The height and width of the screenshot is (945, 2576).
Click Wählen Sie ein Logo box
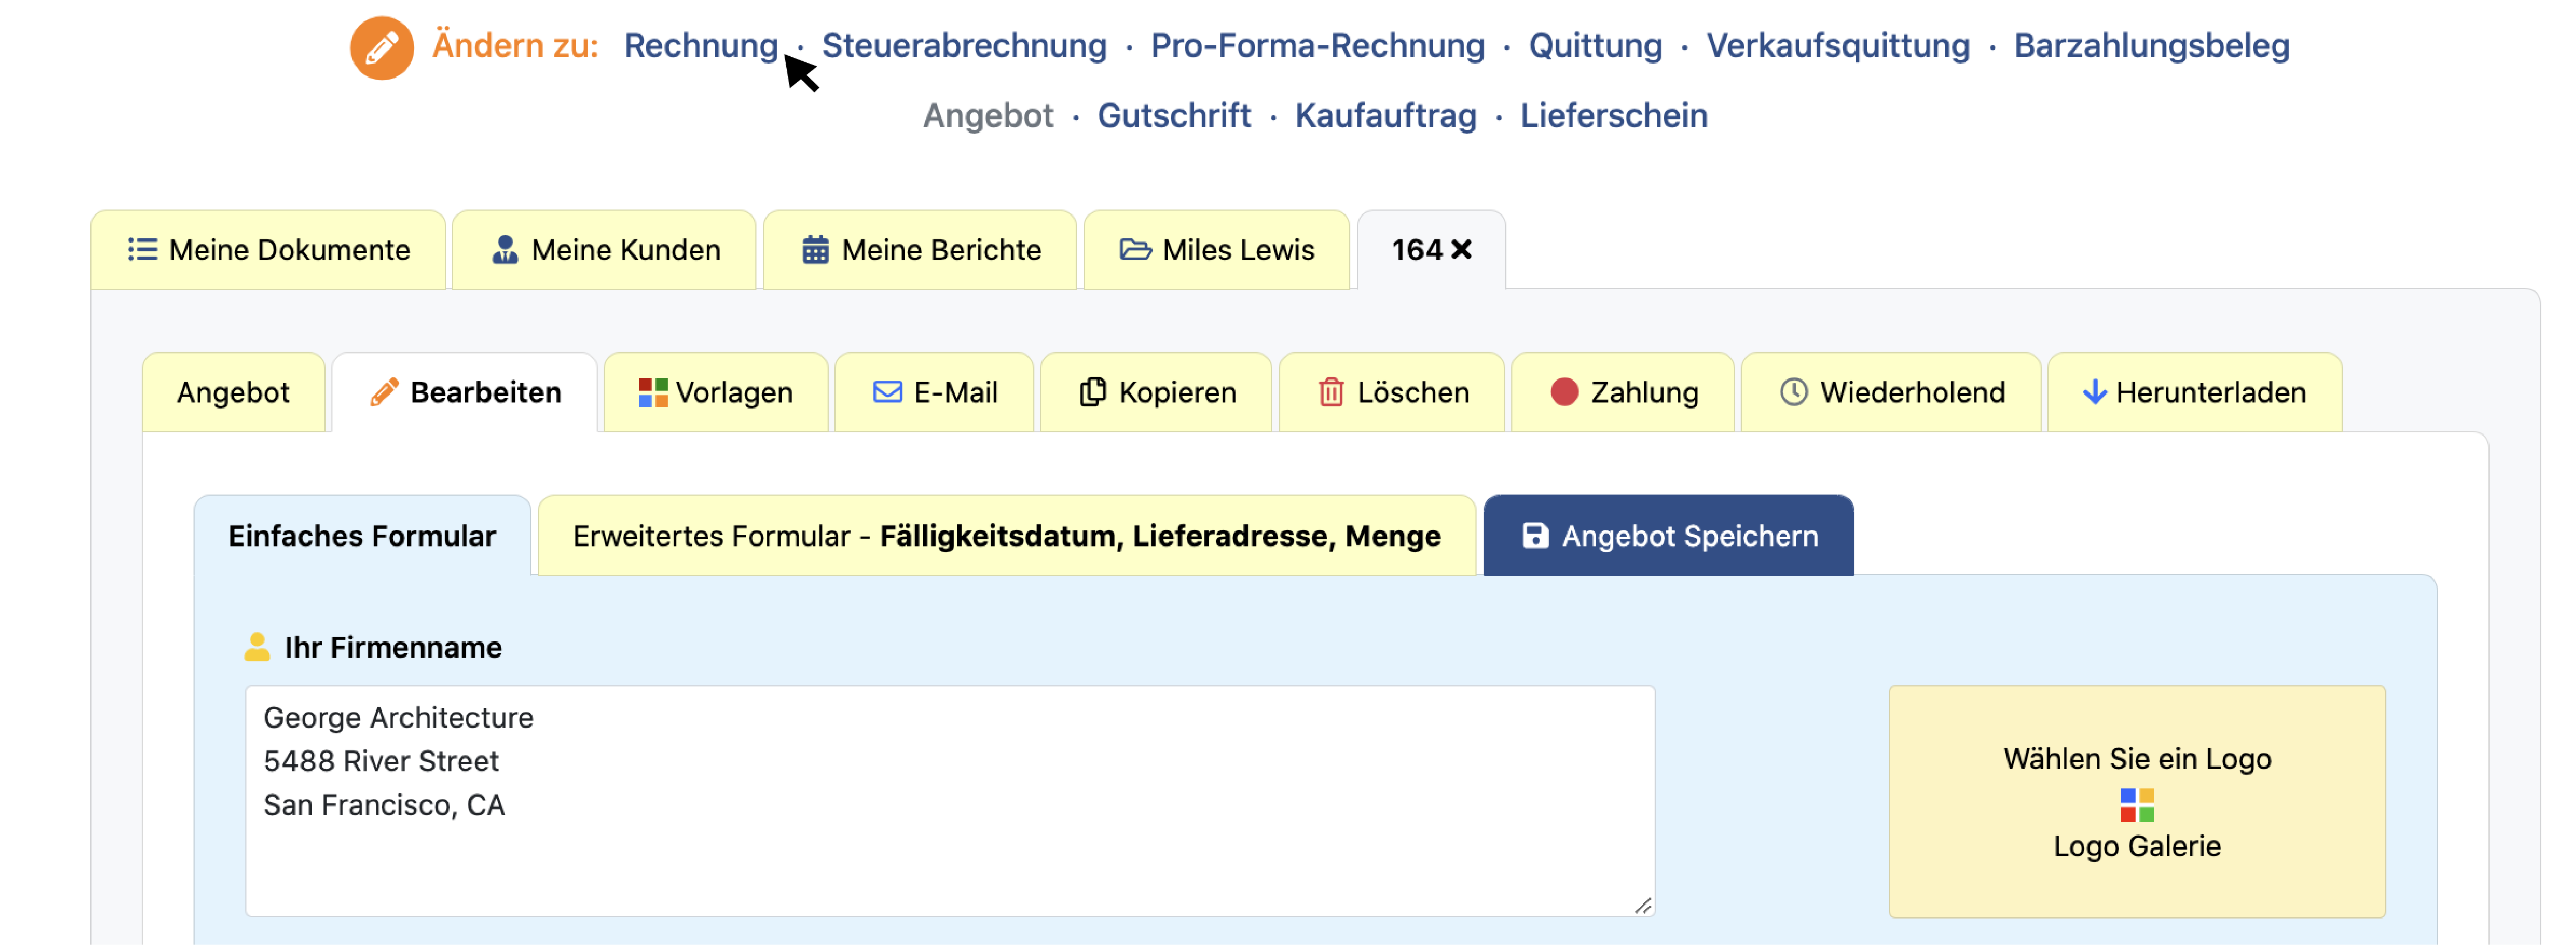(2137, 801)
